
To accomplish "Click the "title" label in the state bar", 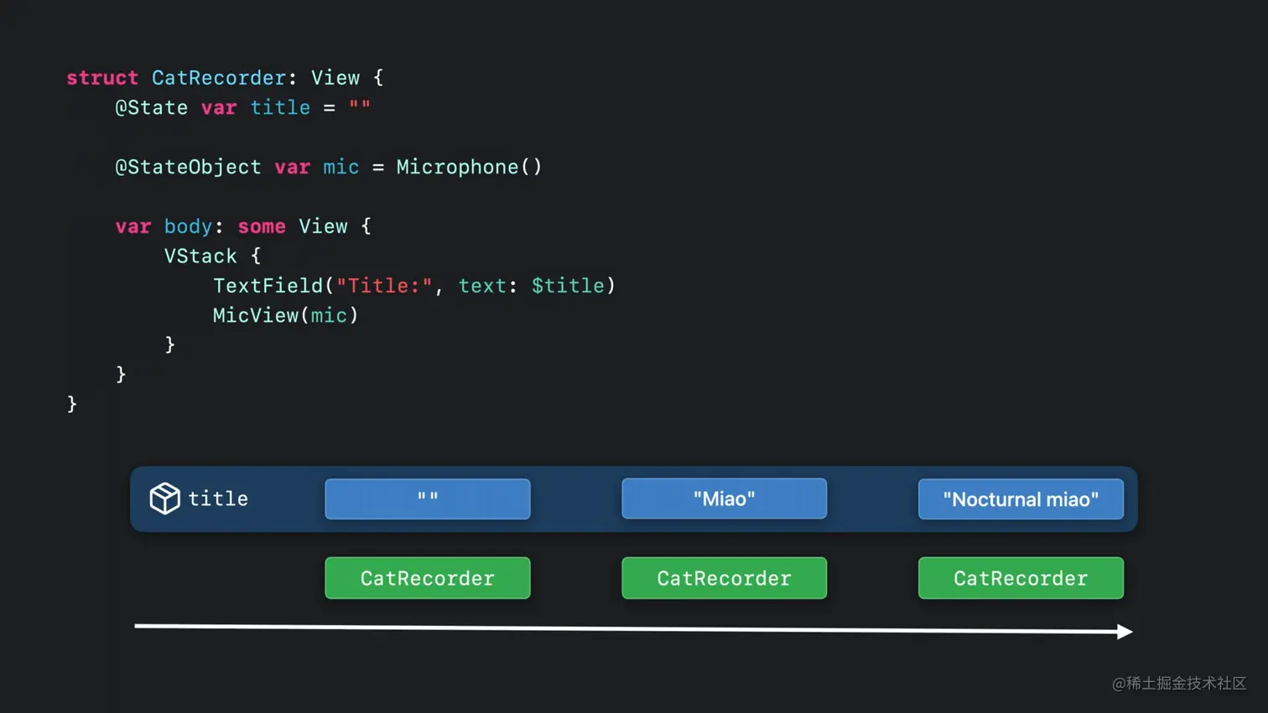I will click(x=218, y=499).
